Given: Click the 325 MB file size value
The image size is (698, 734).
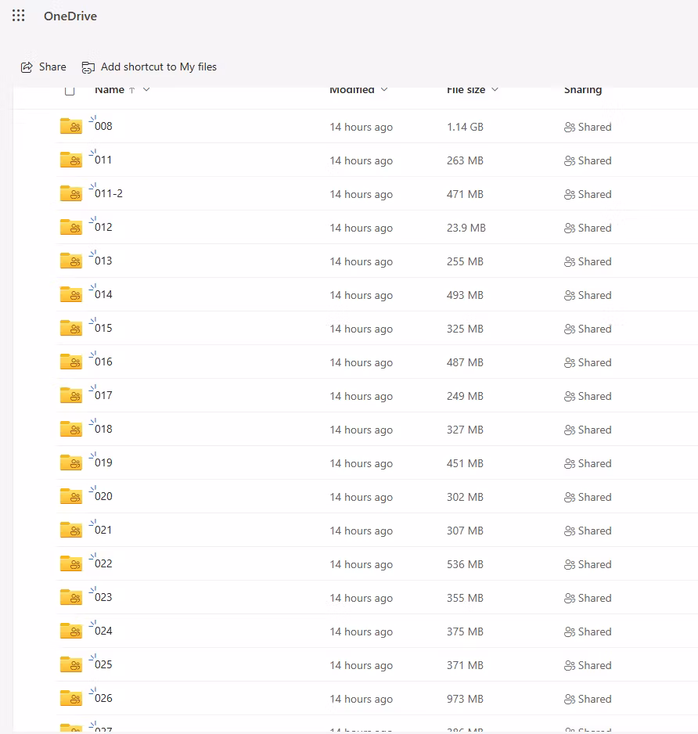Looking at the screenshot, I should pos(465,329).
